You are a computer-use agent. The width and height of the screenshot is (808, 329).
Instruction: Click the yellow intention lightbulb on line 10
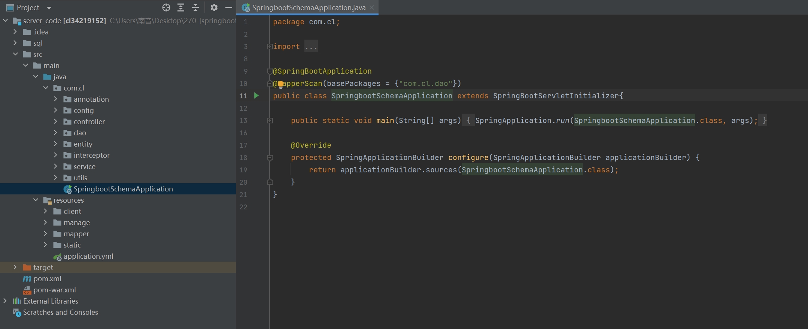(x=280, y=84)
